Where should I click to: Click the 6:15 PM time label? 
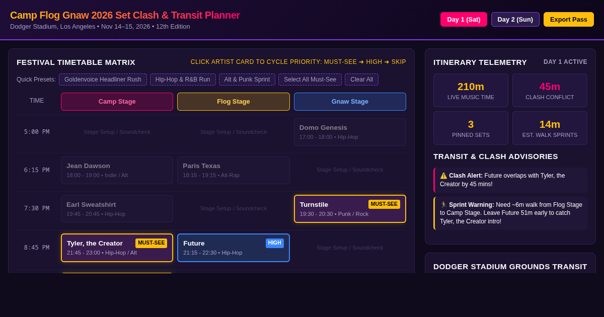[x=37, y=170]
